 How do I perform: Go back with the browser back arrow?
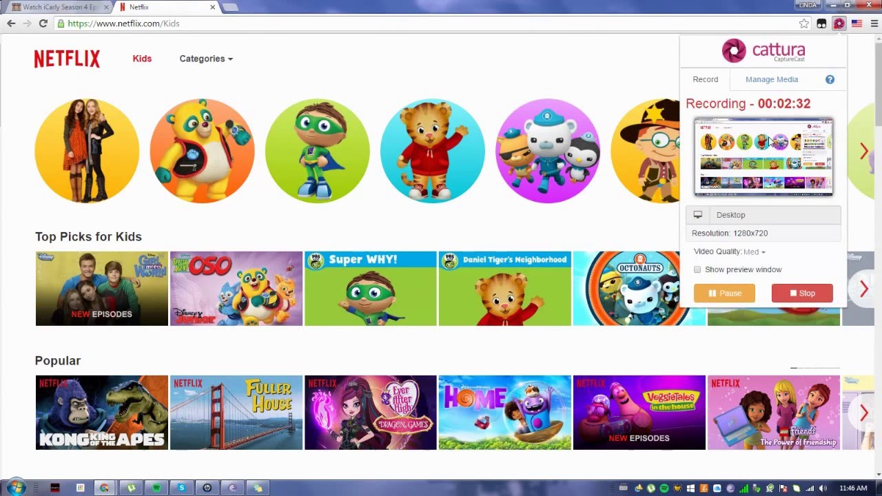pos(11,23)
